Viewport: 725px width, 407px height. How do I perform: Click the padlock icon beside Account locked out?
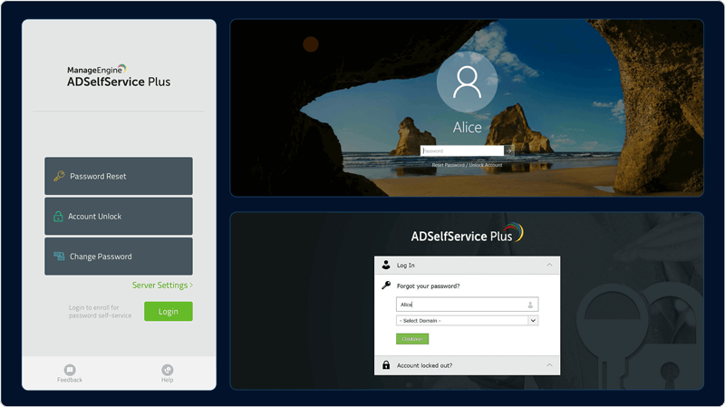(386, 365)
